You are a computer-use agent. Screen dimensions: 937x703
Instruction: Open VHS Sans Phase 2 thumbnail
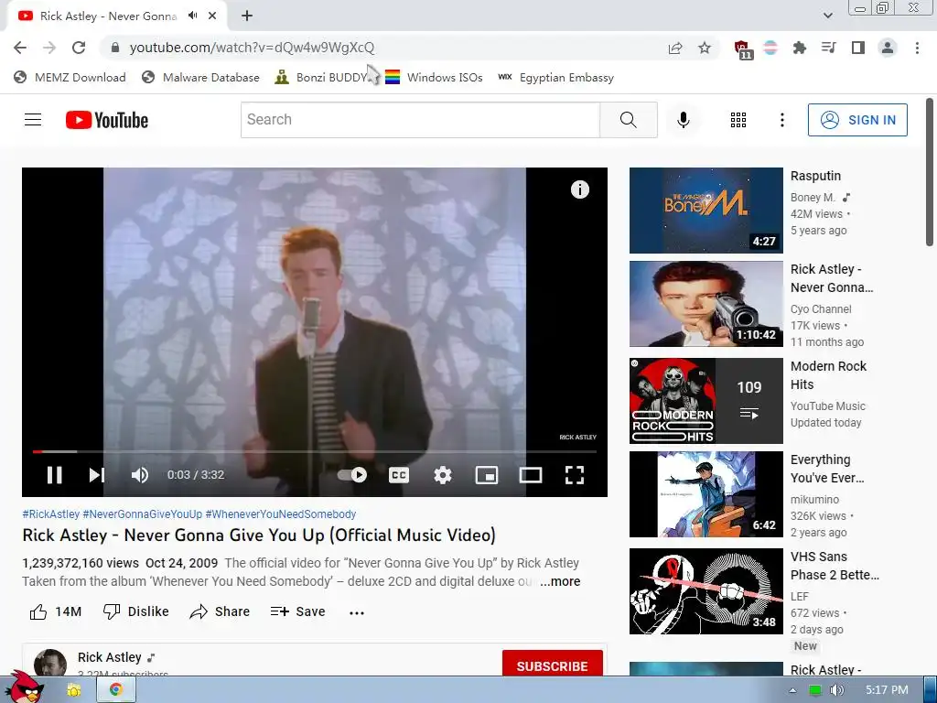pos(705,591)
